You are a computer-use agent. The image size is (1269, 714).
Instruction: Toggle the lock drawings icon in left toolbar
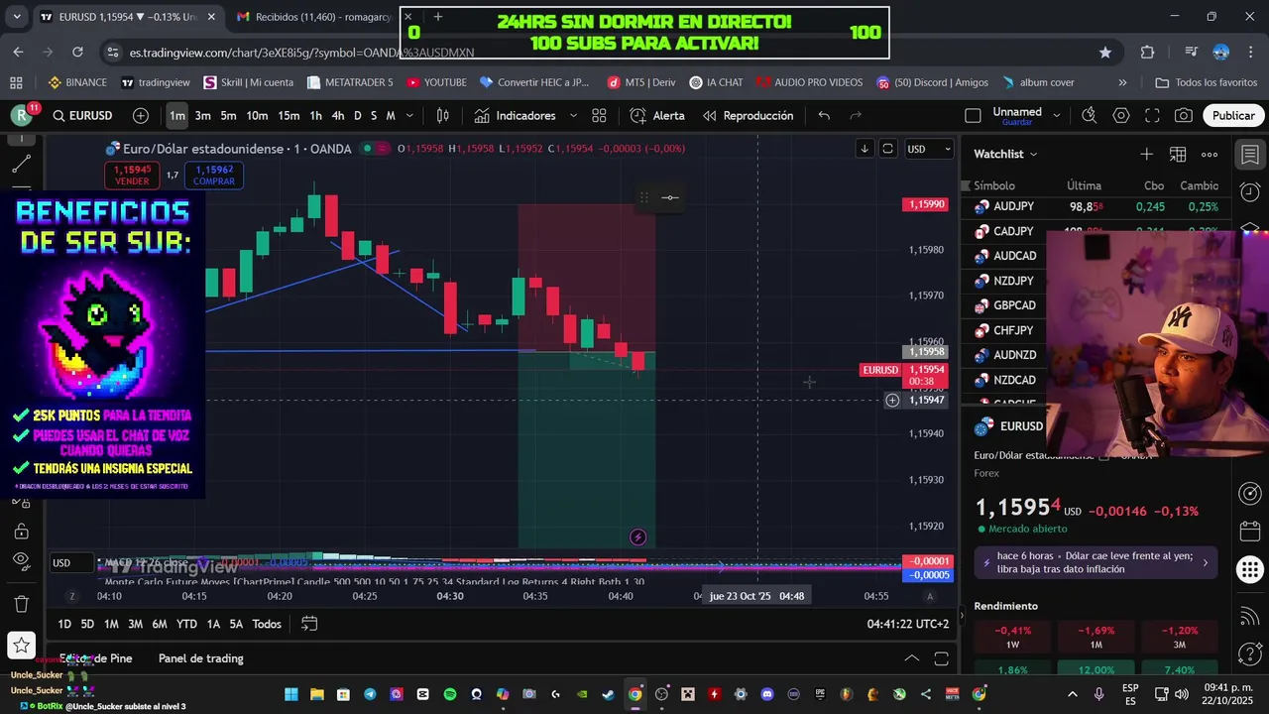(x=22, y=532)
